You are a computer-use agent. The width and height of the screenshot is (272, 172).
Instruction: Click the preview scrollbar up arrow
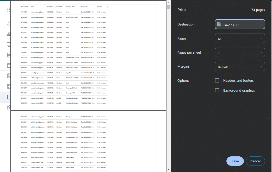[x=169, y=2]
